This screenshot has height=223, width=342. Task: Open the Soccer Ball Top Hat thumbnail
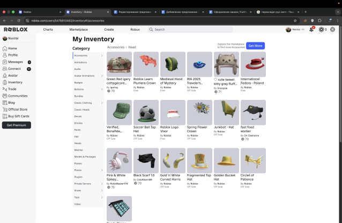[x=146, y=113]
